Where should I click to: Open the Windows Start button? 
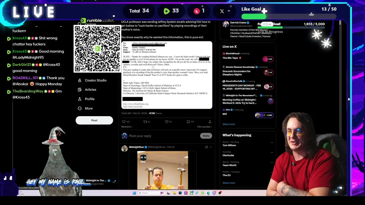pos(134,193)
